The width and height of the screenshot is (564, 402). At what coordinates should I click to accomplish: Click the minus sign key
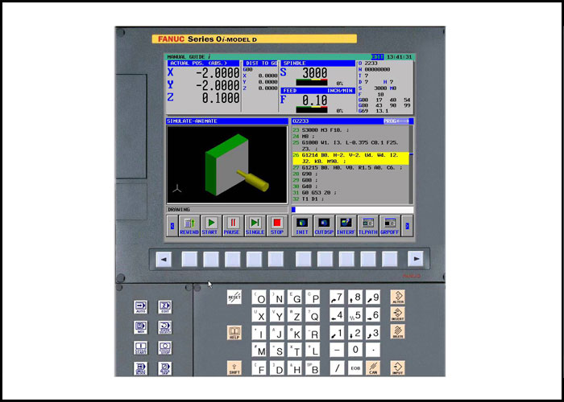(x=337, y=350)
